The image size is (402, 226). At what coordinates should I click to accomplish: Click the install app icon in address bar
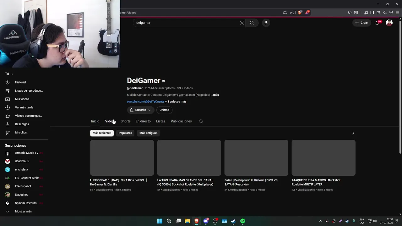point(285,13)
